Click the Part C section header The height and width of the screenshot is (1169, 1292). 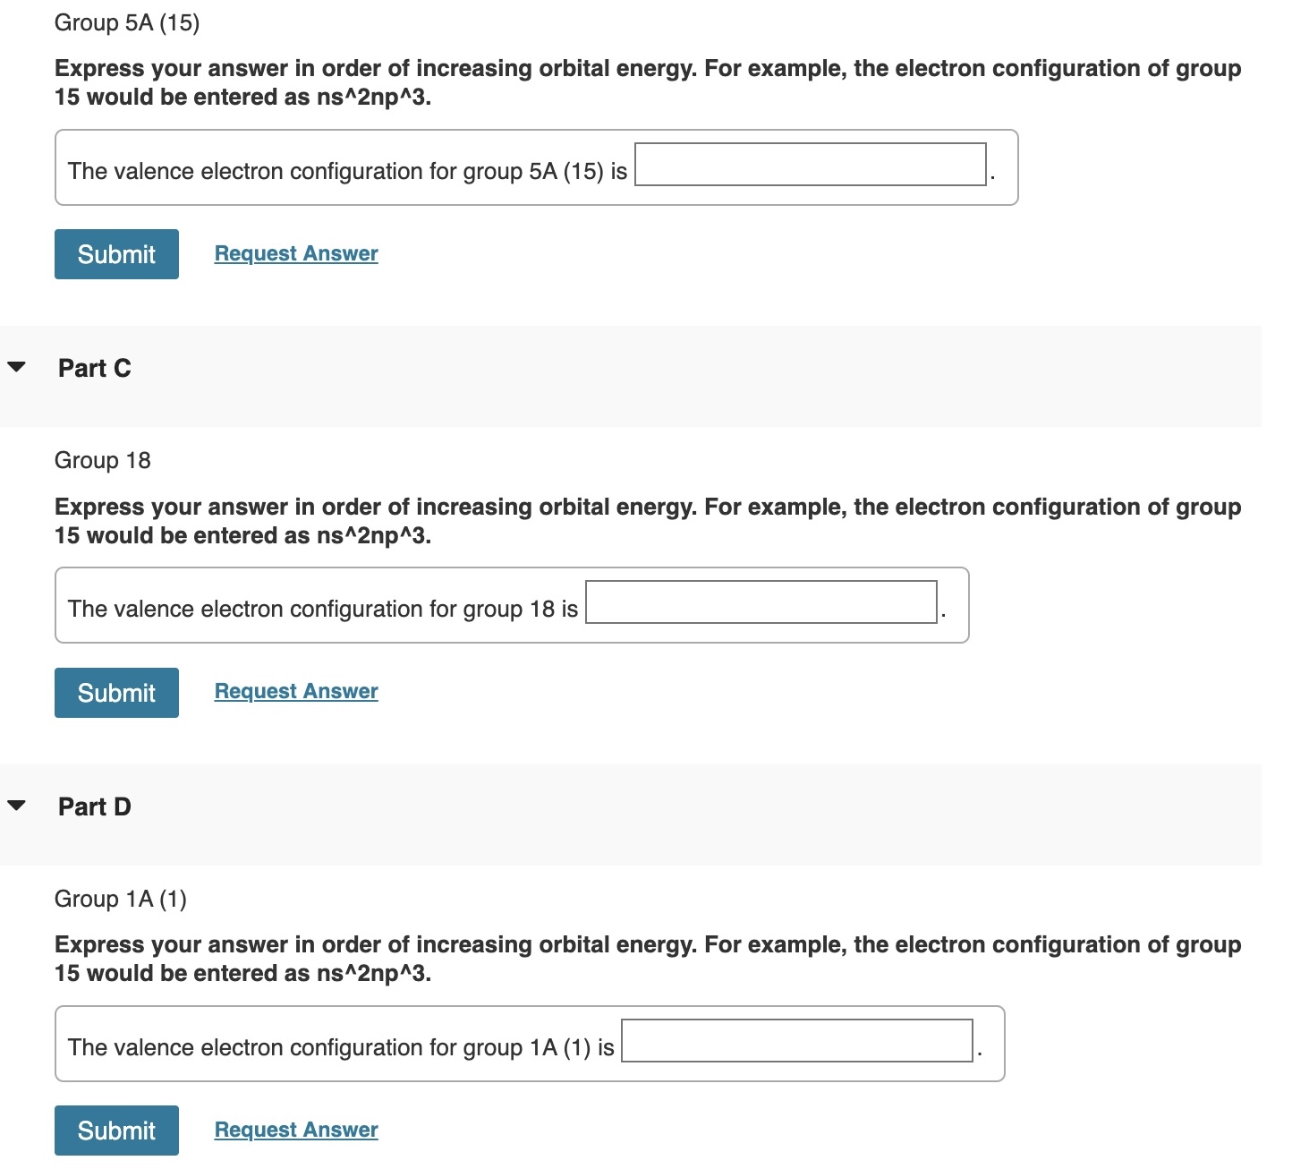coord(93,367)
